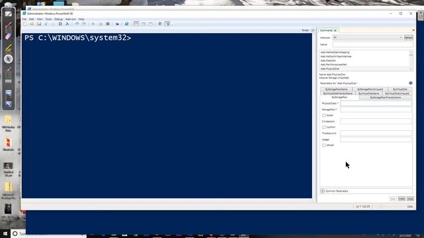Toggle the AsJob checkbox
Viewport: 424px width, 238px height.
pyautogui.click(x=324, y=115)
